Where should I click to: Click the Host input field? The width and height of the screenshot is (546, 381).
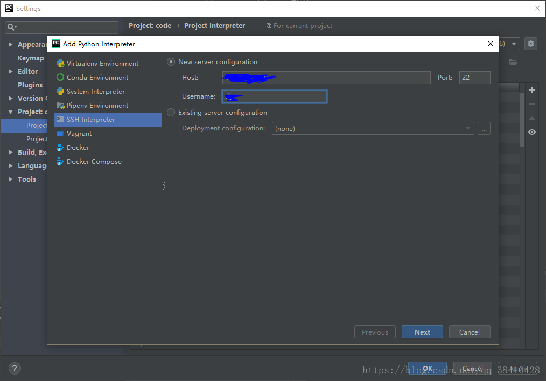[x=326, y=78]
